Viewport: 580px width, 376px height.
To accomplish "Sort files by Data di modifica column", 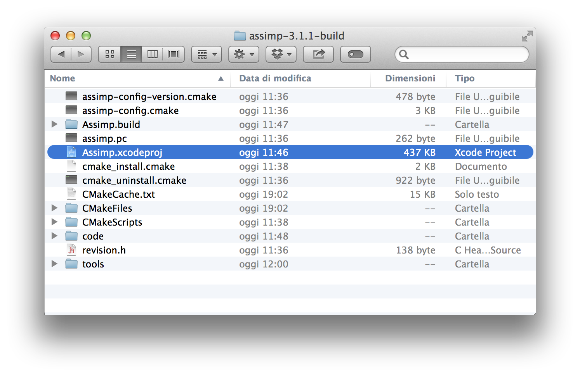I will [x=275, y=78].
